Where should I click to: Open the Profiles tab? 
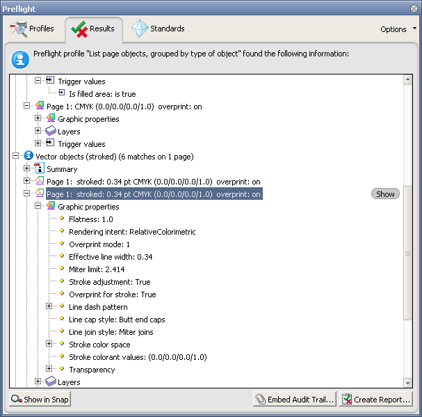click(31, 29)
